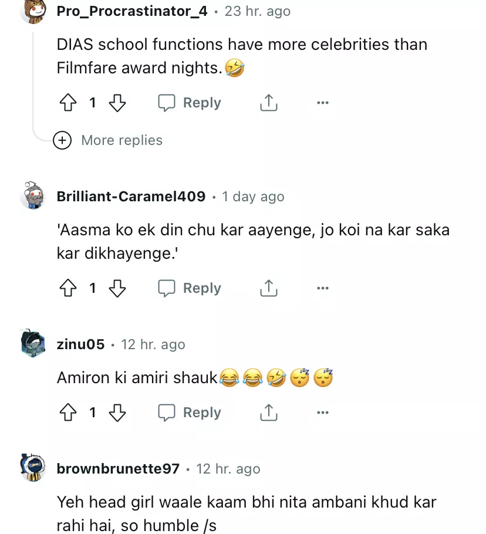
Task: Click share icon on zinu05's comment
Action: click(x=268, y=413)
